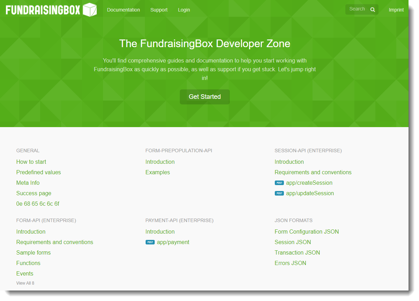
Task: Go to the Login page
Action: coord(184,10)
